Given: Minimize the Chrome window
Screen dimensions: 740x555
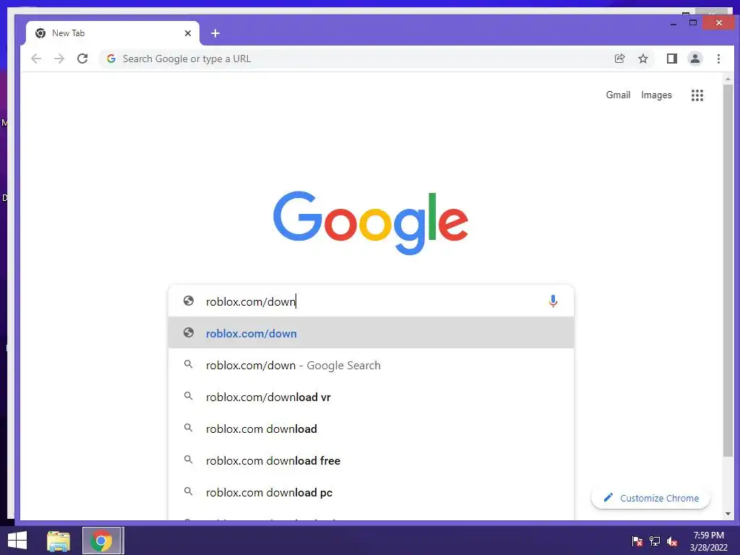Looking at the screenshot, I should tap(674, 23).
